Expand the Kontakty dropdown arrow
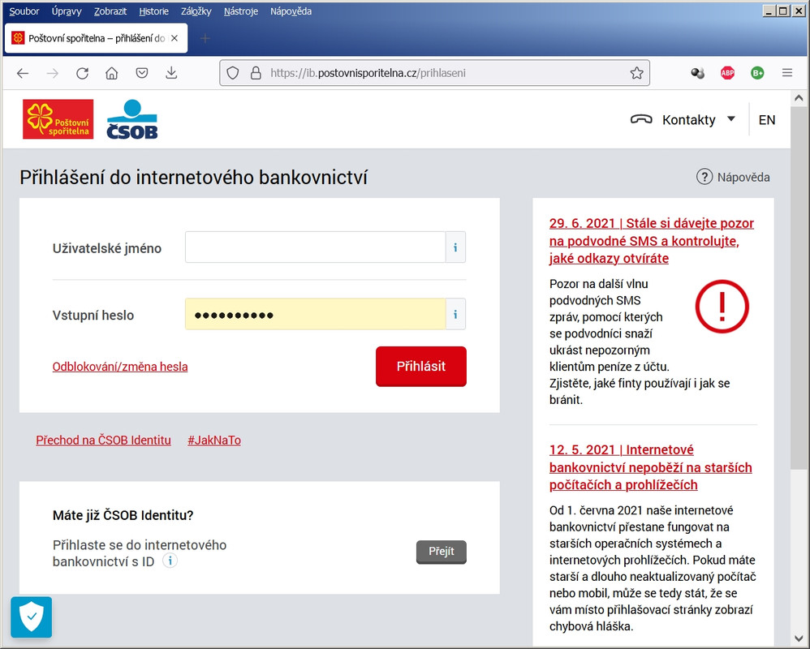 coord(731,118)
